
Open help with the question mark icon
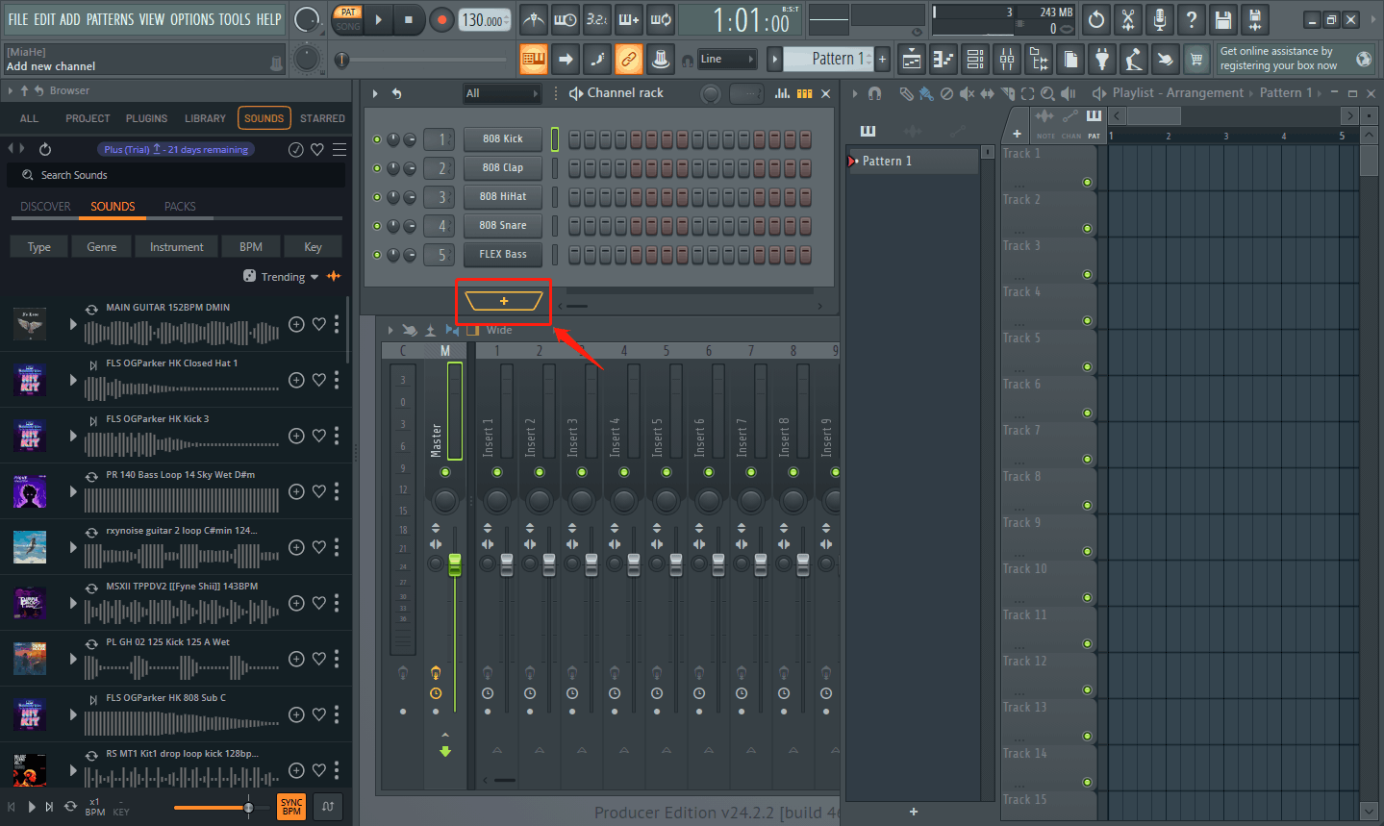(x=1192, y=19)
